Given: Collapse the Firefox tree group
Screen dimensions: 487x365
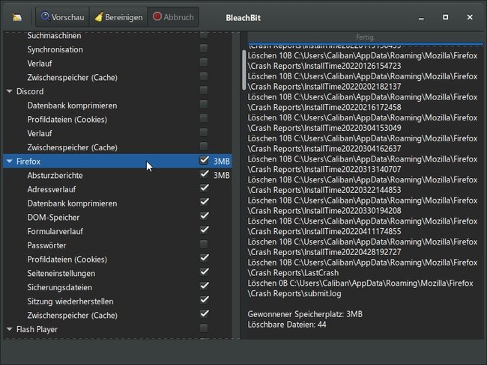Looking at the screenshot, I should pos(10,162).
